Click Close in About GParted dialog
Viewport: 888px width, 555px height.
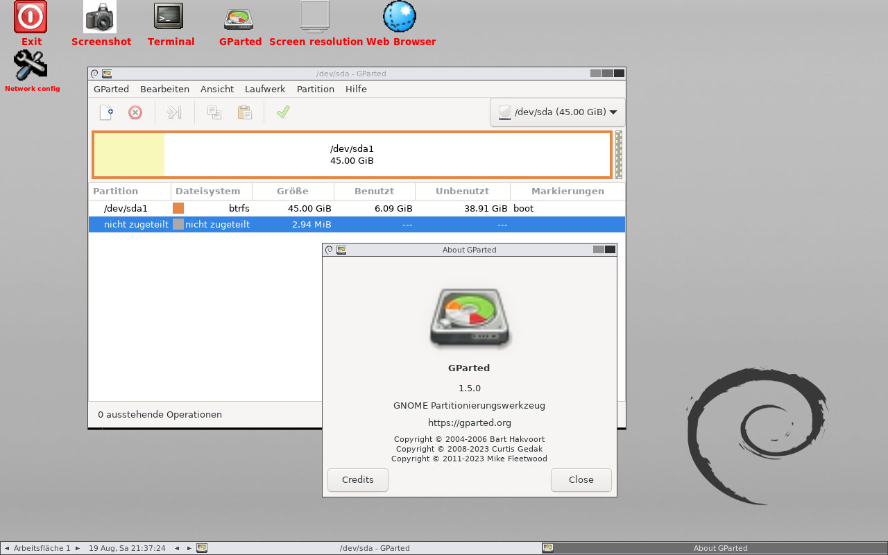click(581, 480)
